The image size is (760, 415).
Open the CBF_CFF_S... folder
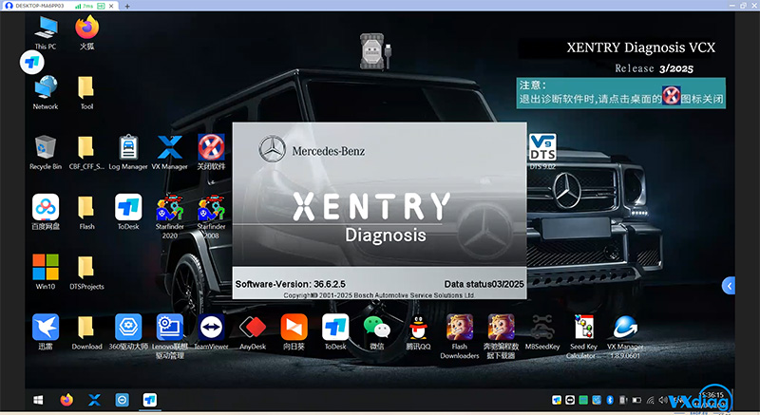[86, 152]
